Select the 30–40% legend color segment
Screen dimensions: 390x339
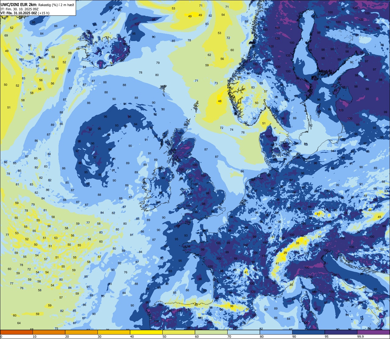point(114,332)
